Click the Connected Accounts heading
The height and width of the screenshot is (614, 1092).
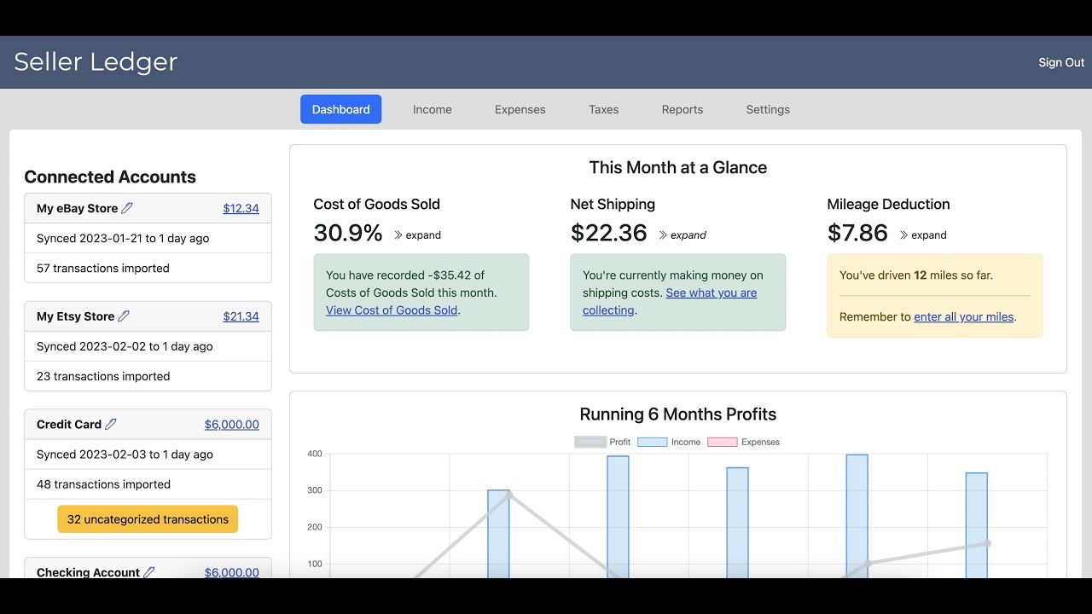coord(110,177)
